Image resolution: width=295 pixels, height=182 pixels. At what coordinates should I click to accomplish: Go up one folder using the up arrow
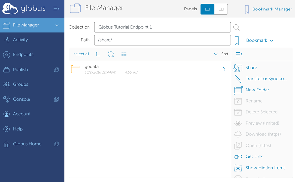97,54
